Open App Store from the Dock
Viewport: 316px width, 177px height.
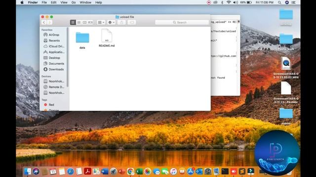point(191,172)
